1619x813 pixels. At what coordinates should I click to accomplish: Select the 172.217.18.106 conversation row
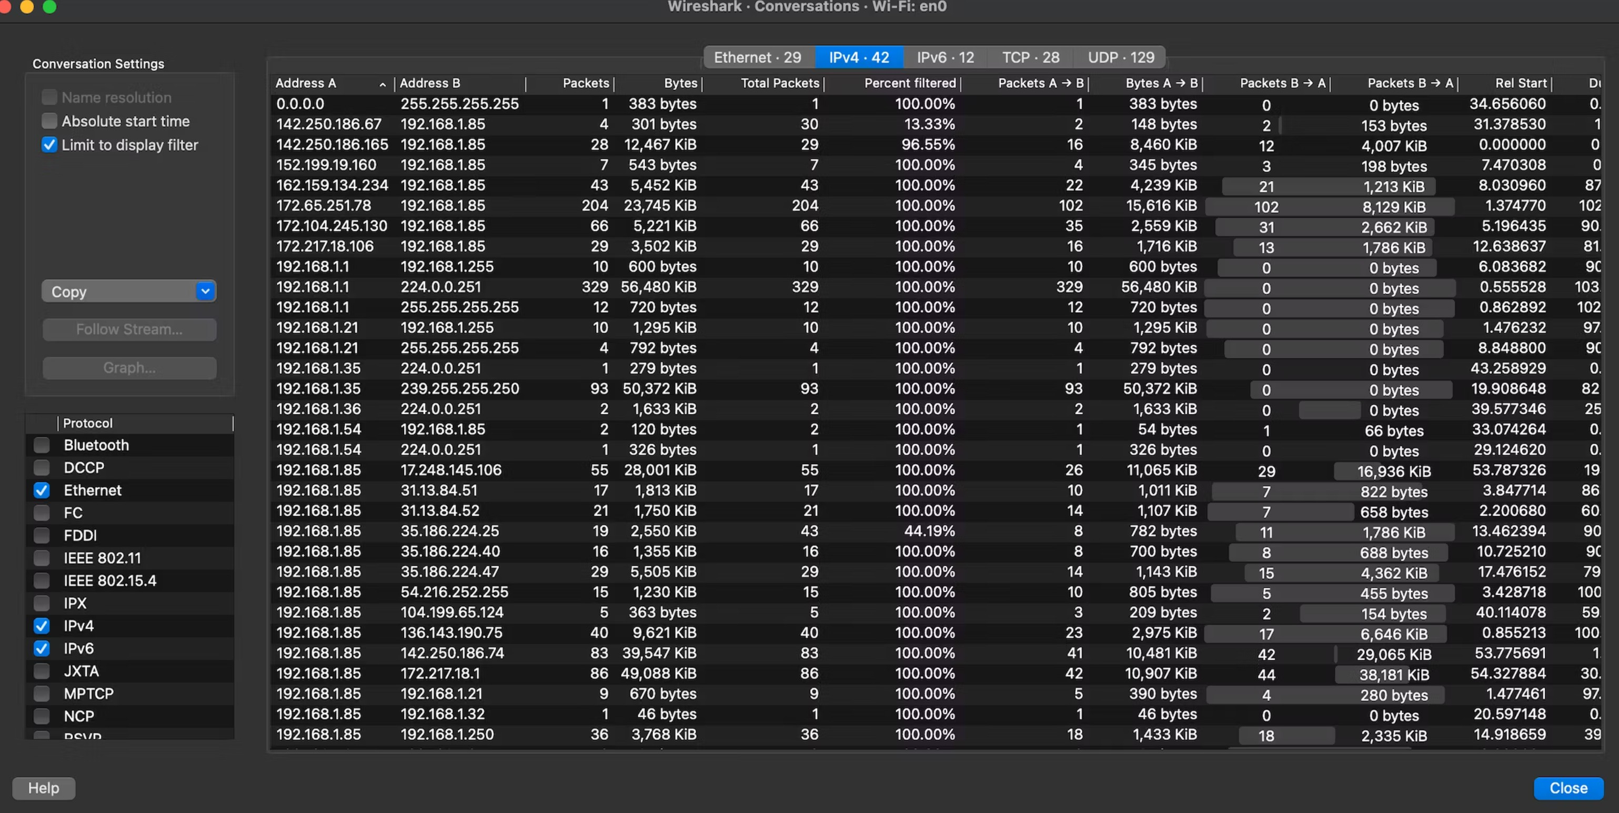937,246
